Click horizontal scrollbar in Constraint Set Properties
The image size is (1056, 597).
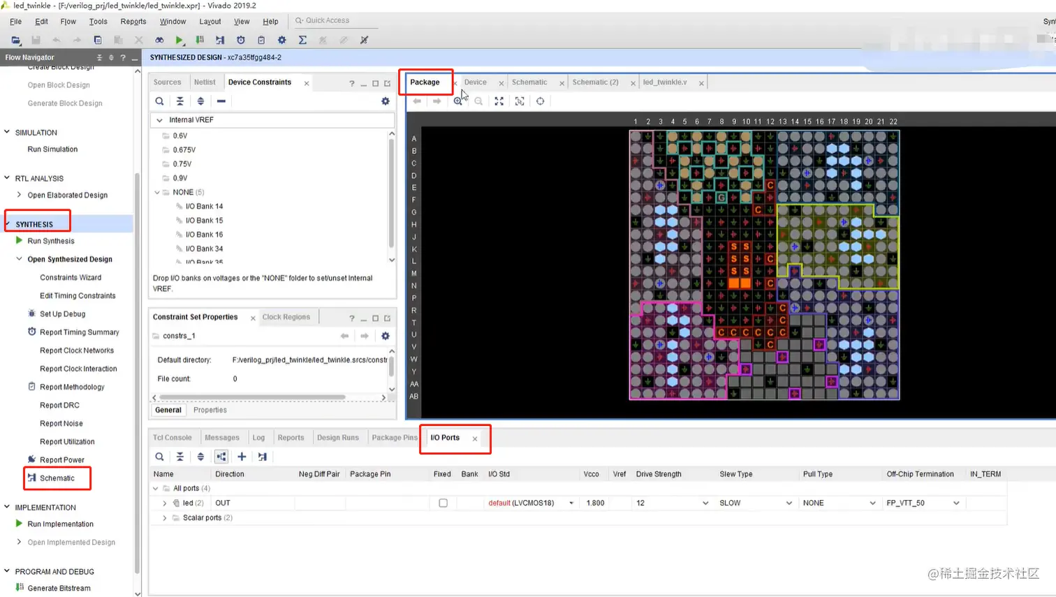tap(252, 397)
